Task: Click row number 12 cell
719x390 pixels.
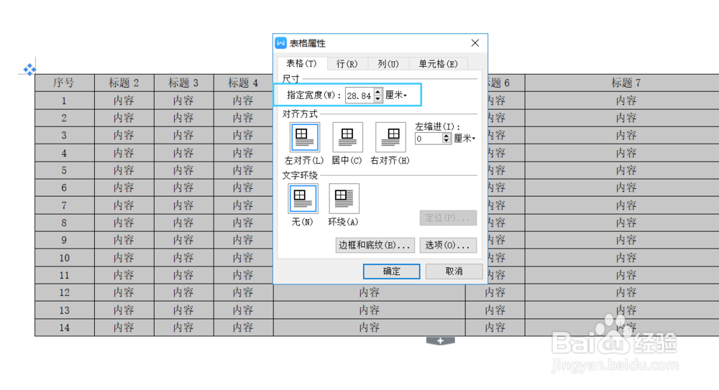Action: pyautogui.click(x=65, y=292)
